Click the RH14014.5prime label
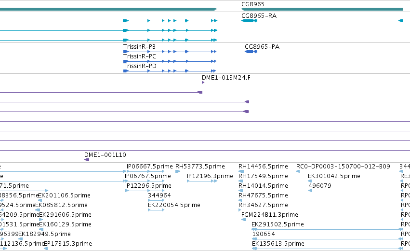The image size is (410, 251). click(x=263, y=186)
